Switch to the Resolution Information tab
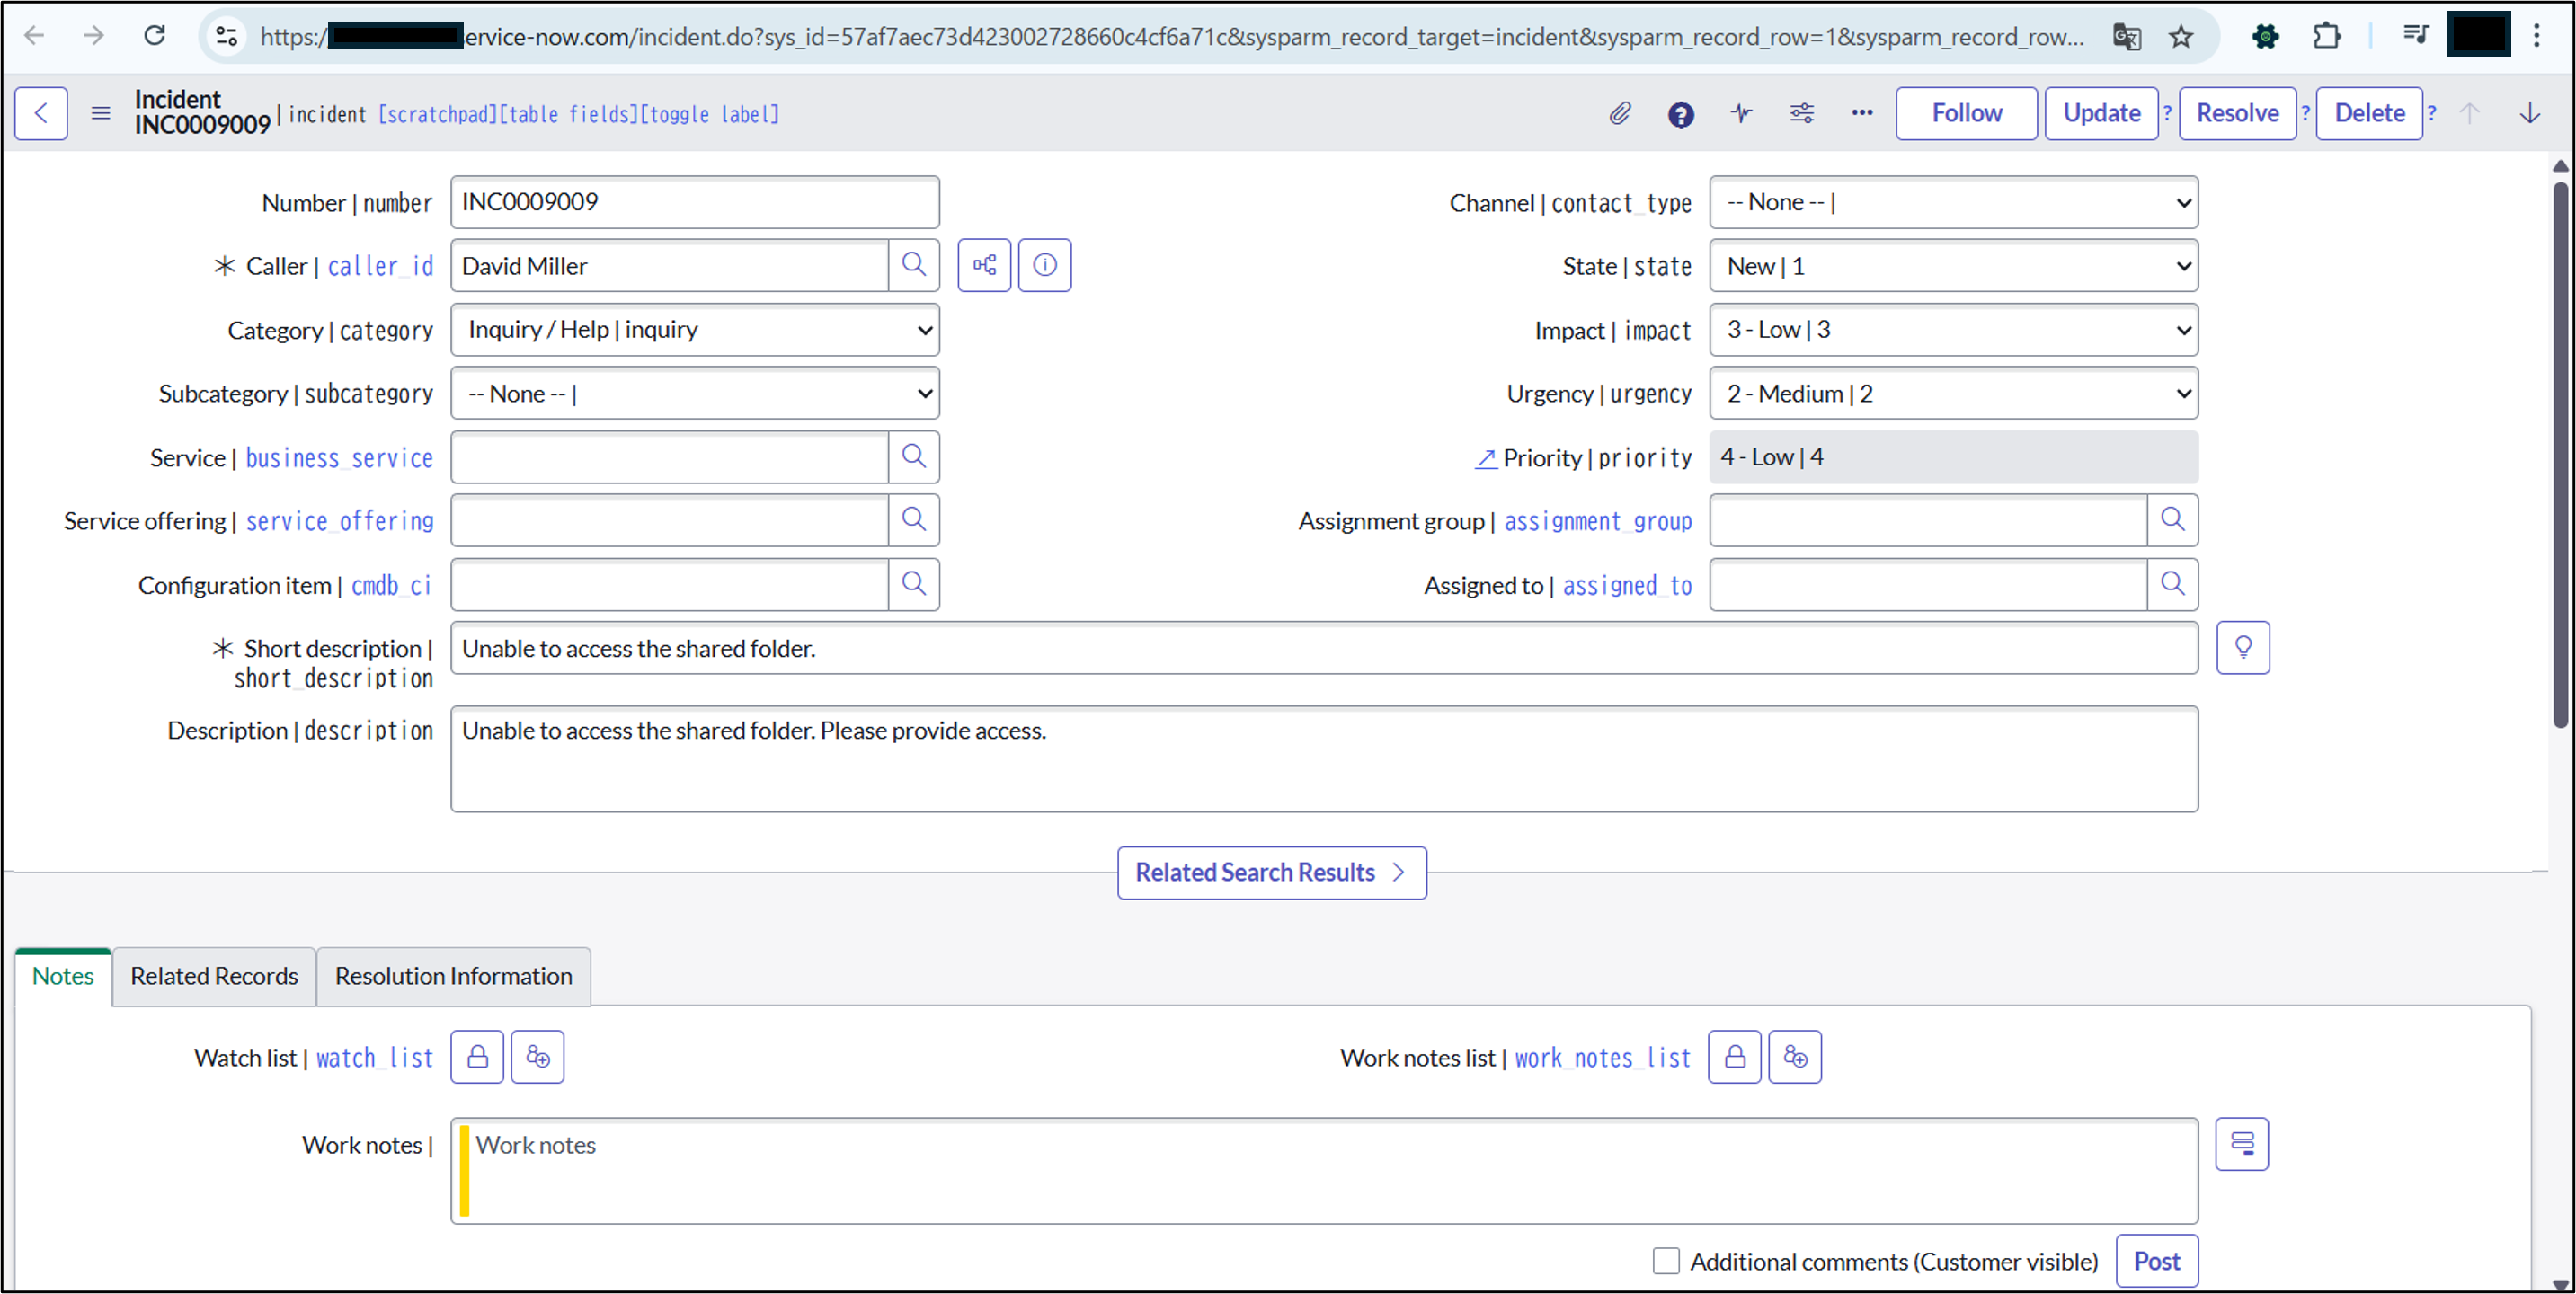Image resolution: width=2576 pixels, height=1294 pixels. 454,976
